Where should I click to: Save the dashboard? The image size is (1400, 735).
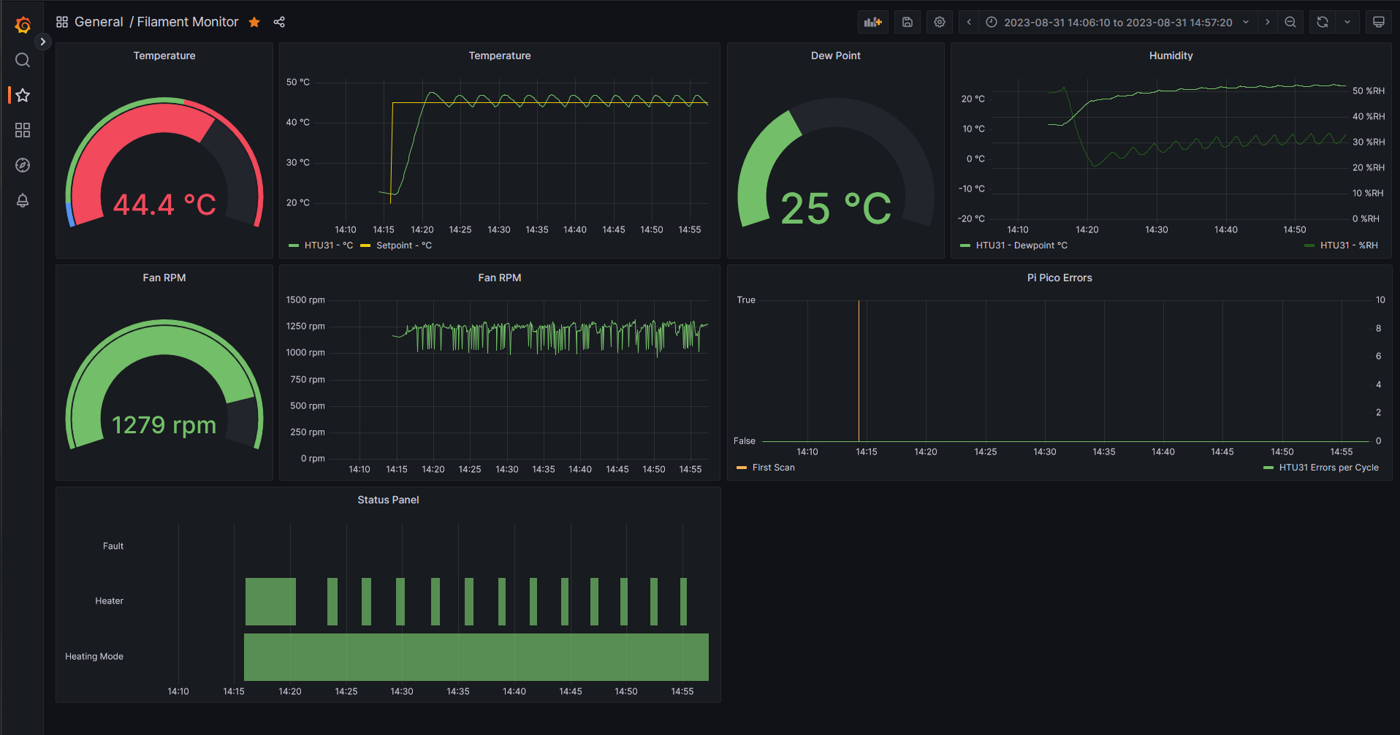point(908,22)
